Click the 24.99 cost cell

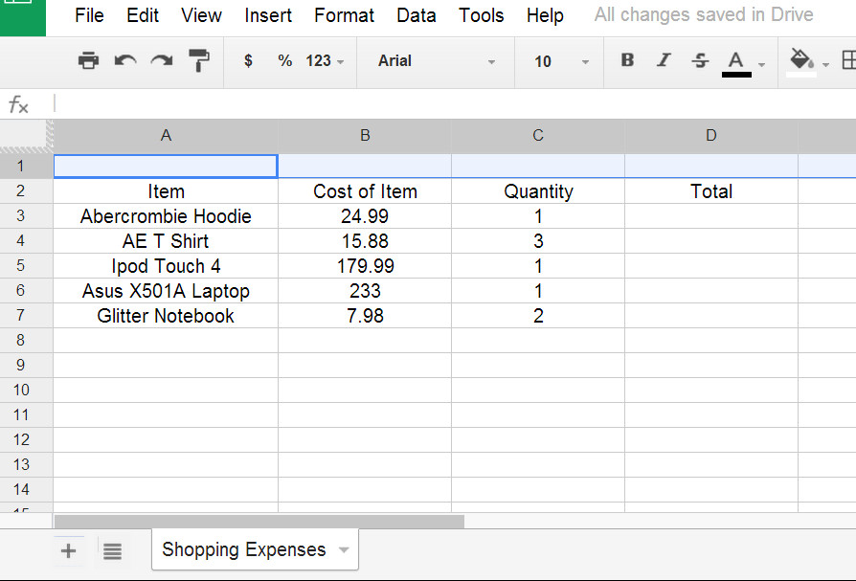coord(365,216)
